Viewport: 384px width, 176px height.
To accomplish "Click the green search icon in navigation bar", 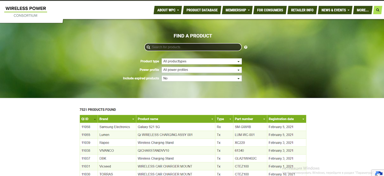I will pyautogui.click(x=377, y=10).
